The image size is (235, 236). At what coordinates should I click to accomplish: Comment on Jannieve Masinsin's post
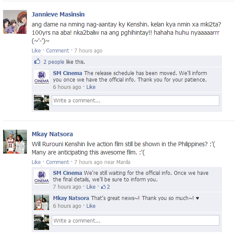tap(57, 51)
